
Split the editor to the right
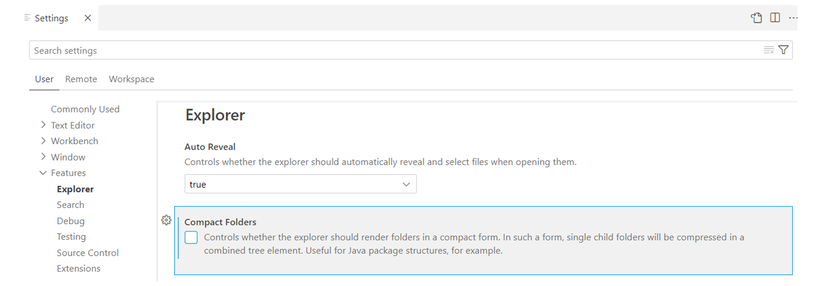tap(775, 18)
